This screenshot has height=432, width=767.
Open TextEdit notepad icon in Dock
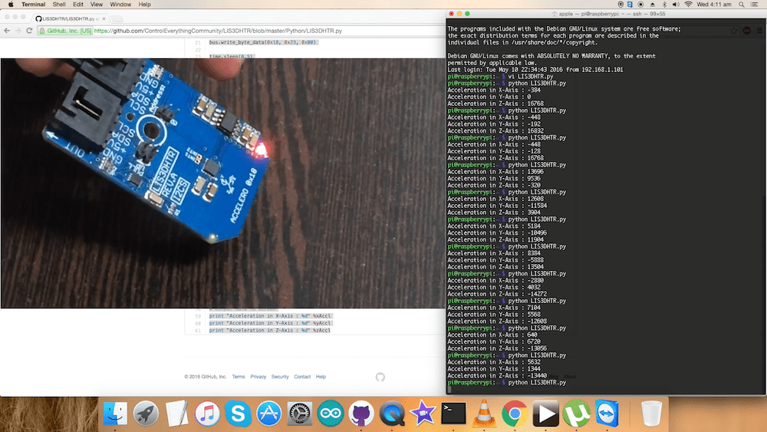(176, 414)
